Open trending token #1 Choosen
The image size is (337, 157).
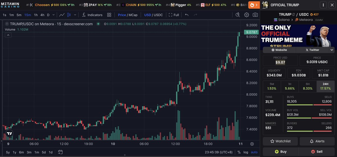pyautogui.click(x=51, y=5)
